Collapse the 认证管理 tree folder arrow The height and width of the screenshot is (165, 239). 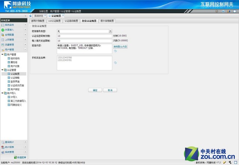(2, 70)
